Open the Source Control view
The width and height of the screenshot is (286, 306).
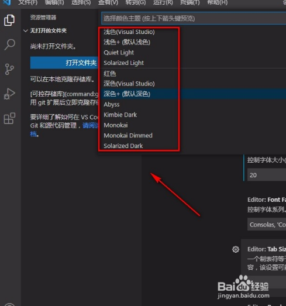9,69
